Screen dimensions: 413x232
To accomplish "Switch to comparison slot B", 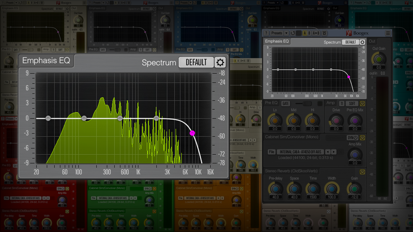I will (309, 33).
